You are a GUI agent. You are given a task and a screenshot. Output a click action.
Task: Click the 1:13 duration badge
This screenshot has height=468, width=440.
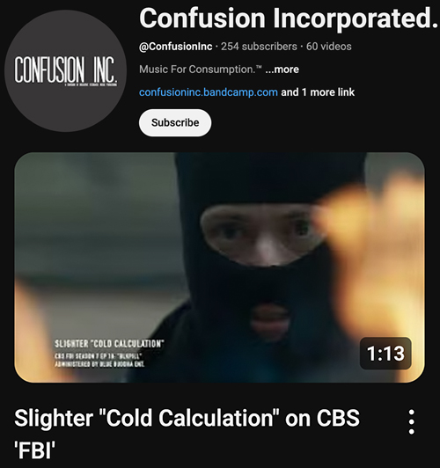click(385, 354)
